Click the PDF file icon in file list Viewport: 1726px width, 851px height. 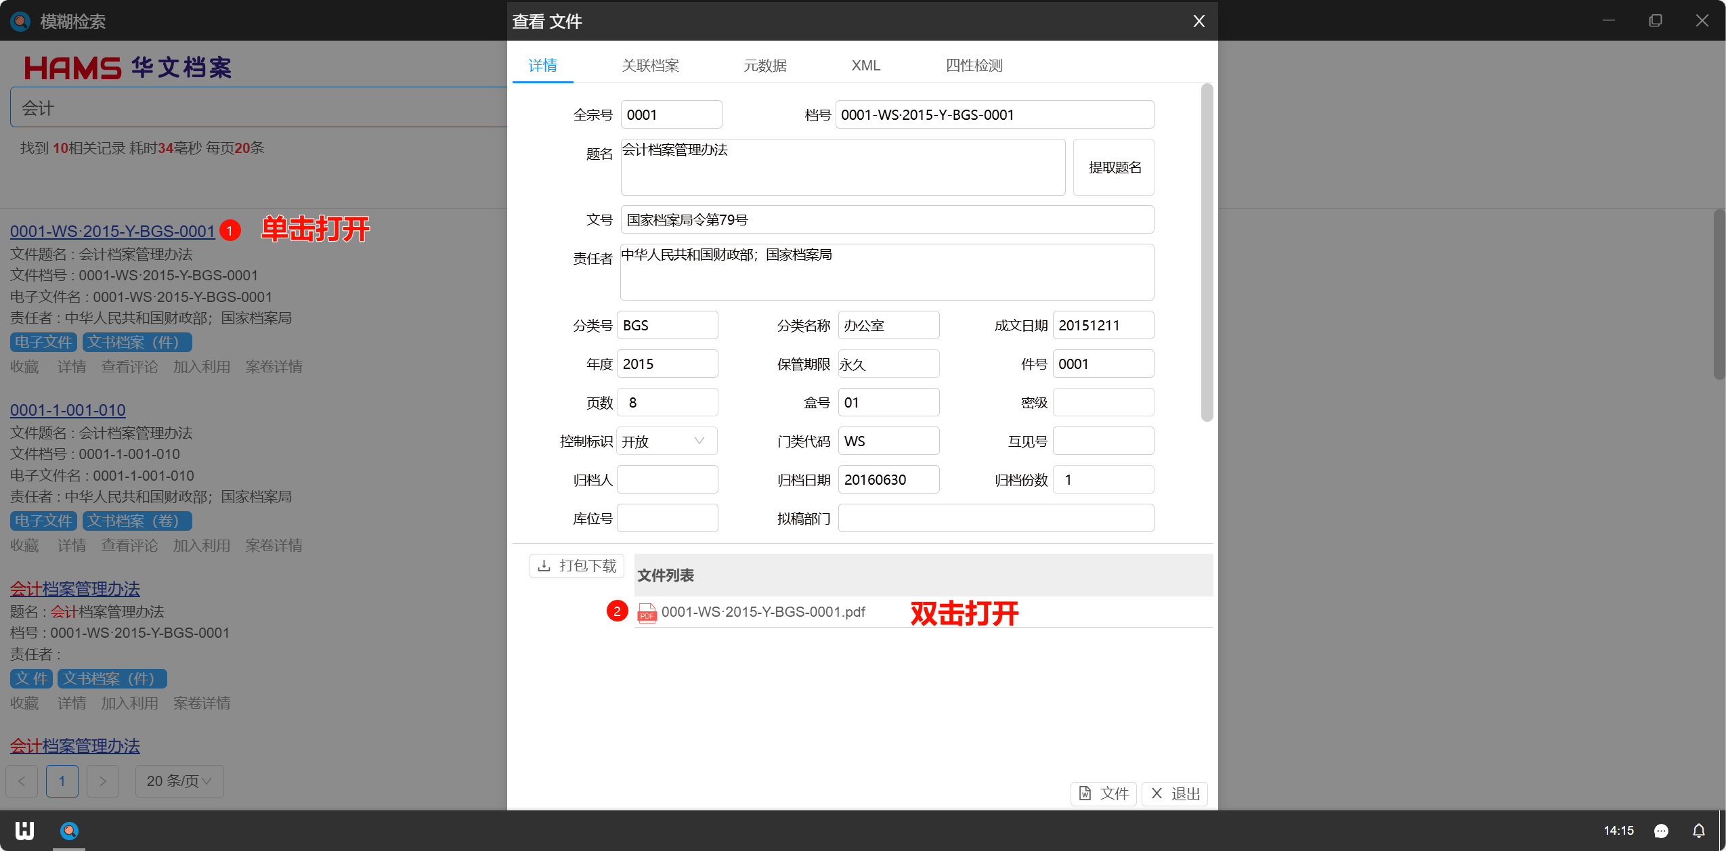tap(647, 612)
